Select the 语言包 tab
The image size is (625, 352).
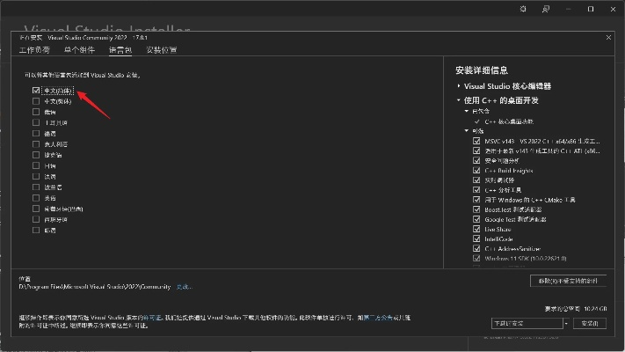[120, 50]
